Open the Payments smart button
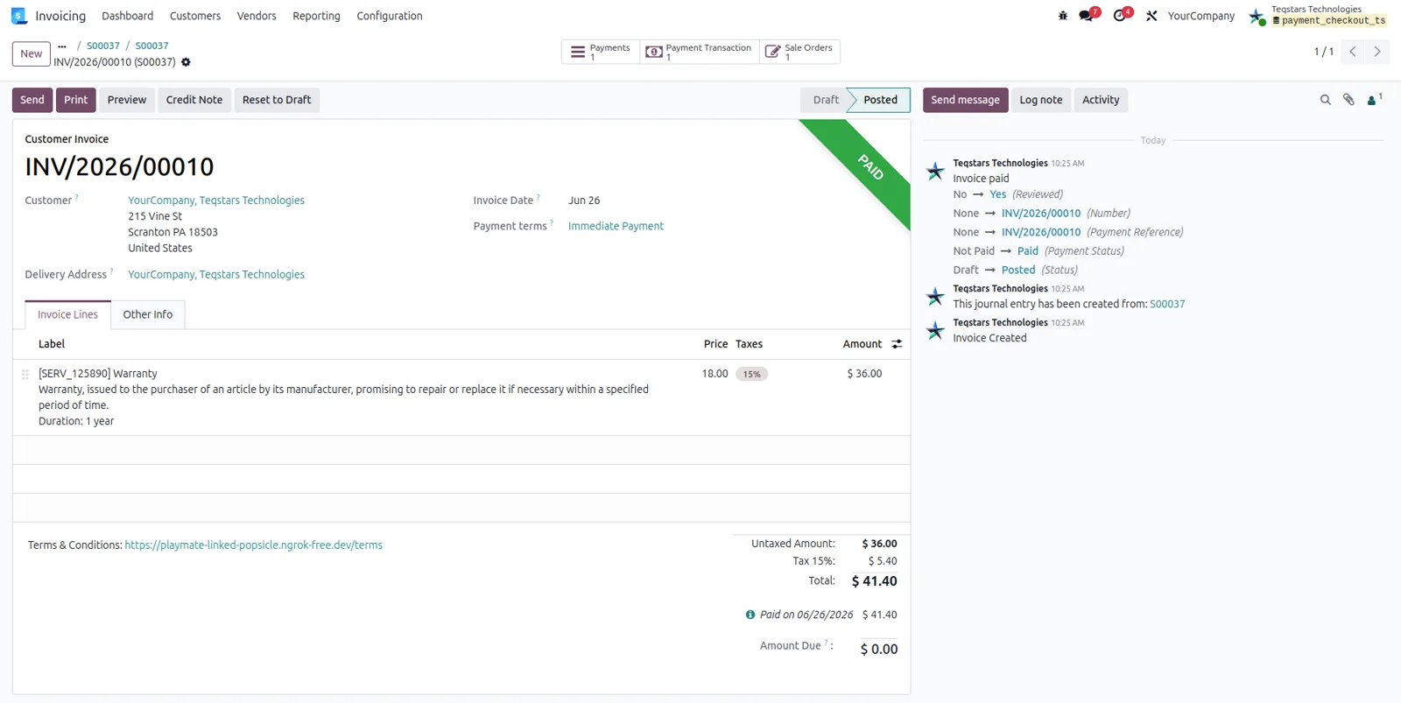 [x=601, y=52]
